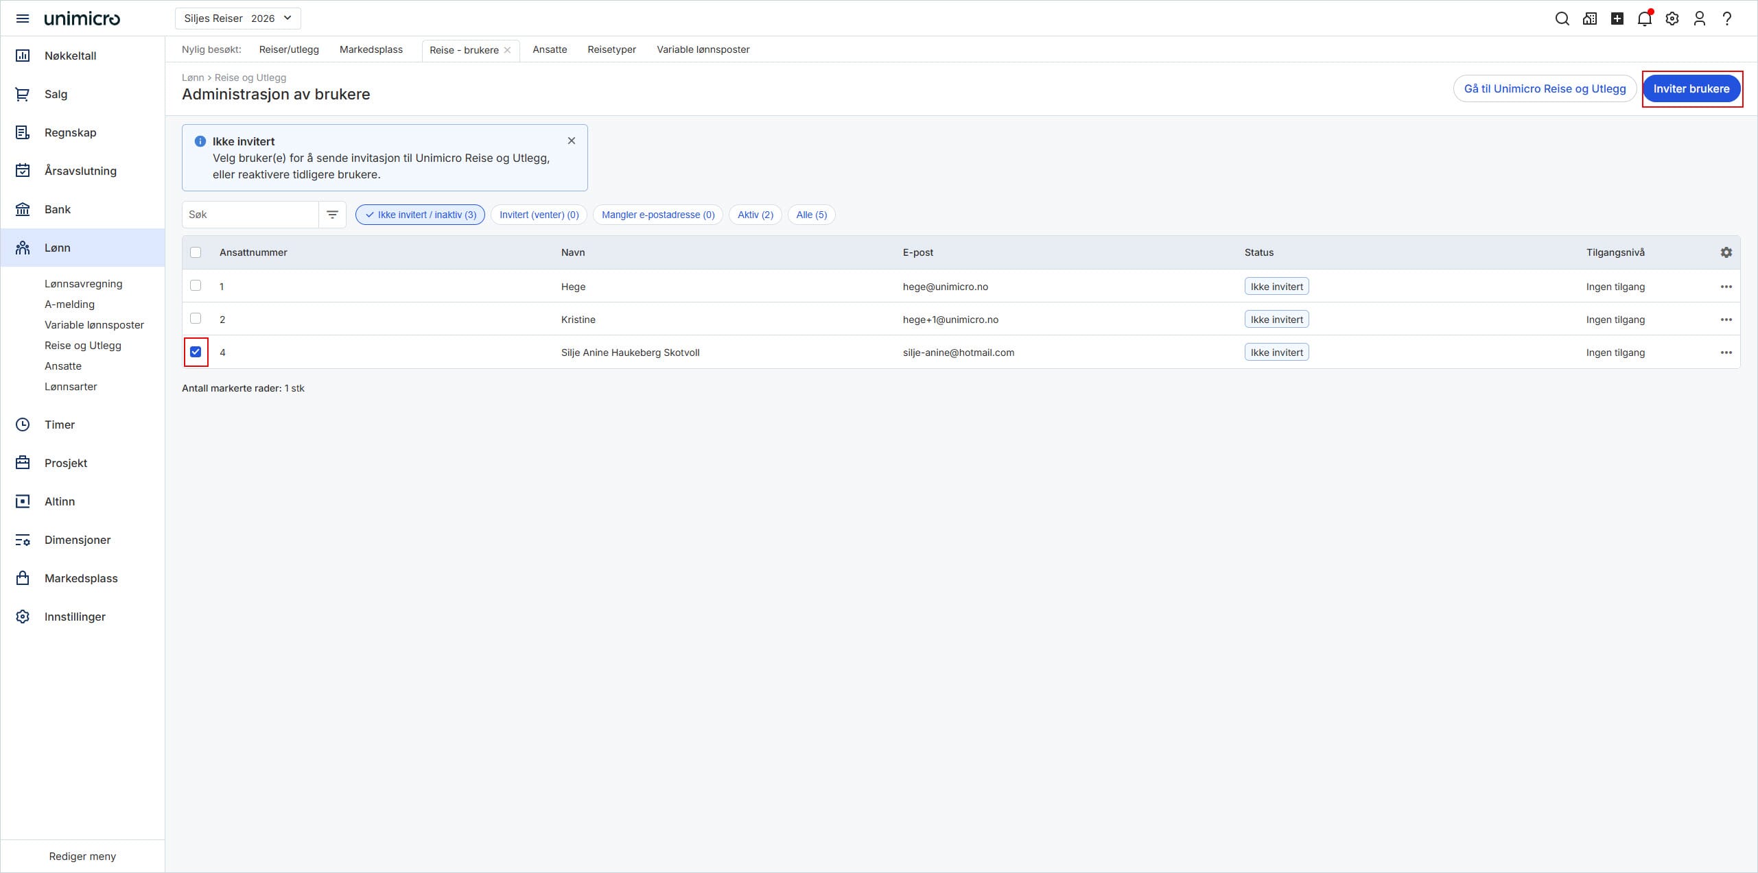The height and width of the screenshot is (873, 1758).
Task: Open three-dot menu for Kristine row
Action: tap(1726, 320)
